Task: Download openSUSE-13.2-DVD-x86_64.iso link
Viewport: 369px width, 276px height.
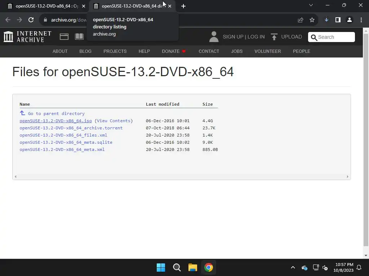Action: (x=55, y=121)
